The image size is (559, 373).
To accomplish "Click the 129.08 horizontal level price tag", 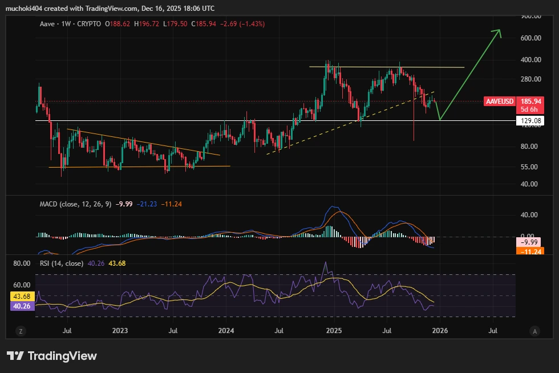I will [531, 120].
